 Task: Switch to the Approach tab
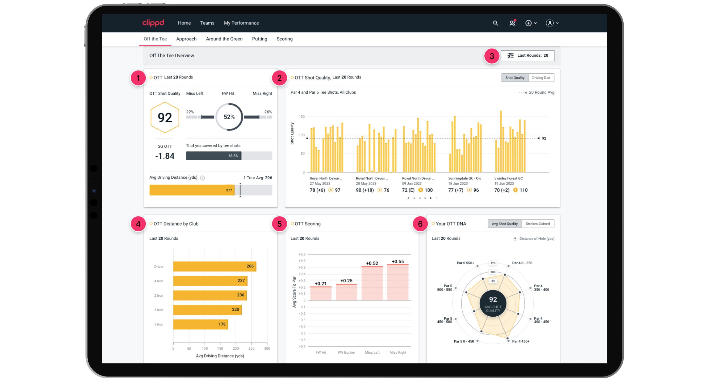[x=186, y=39]
